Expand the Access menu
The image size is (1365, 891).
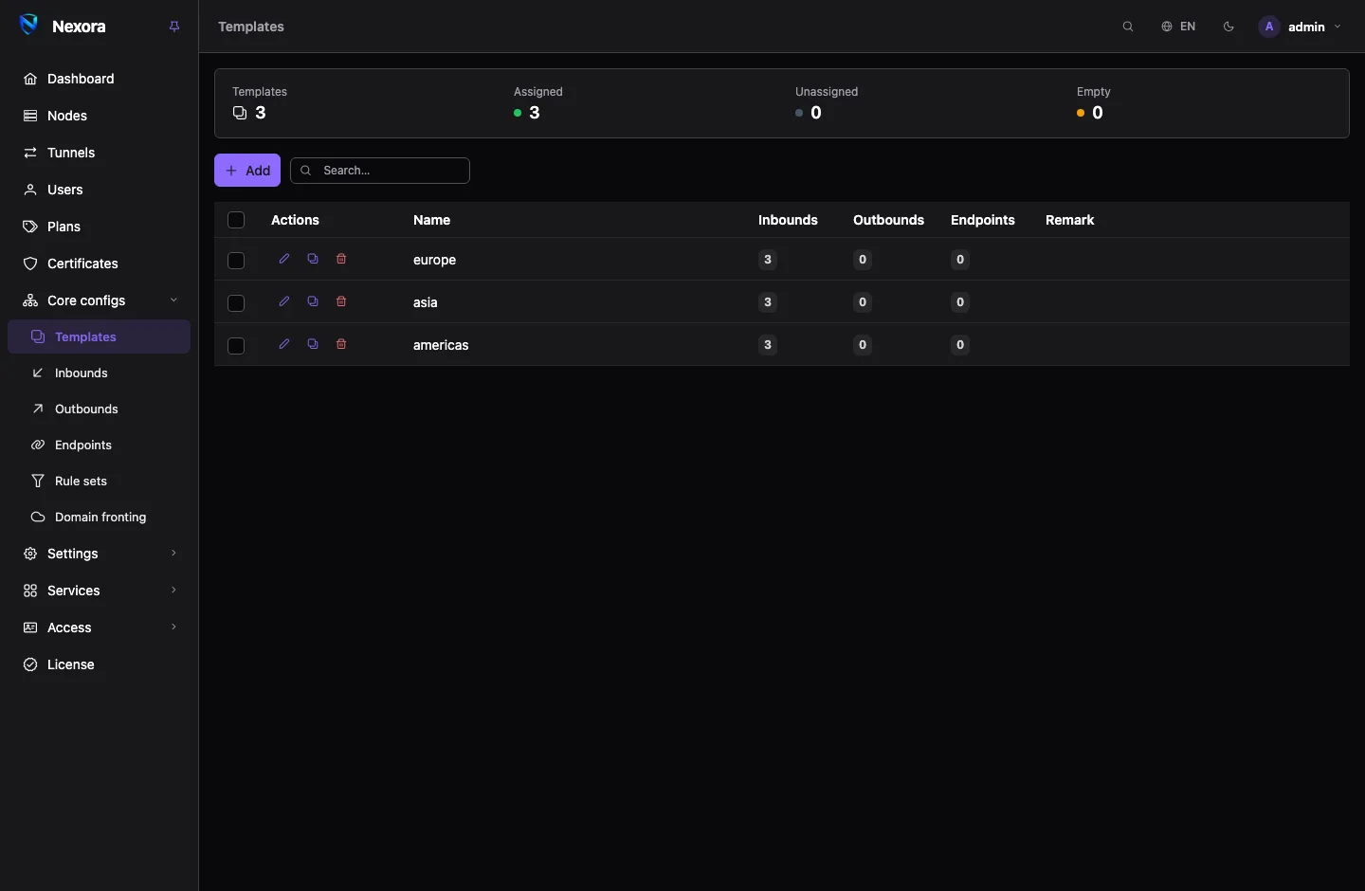click(x=100, y=627)
